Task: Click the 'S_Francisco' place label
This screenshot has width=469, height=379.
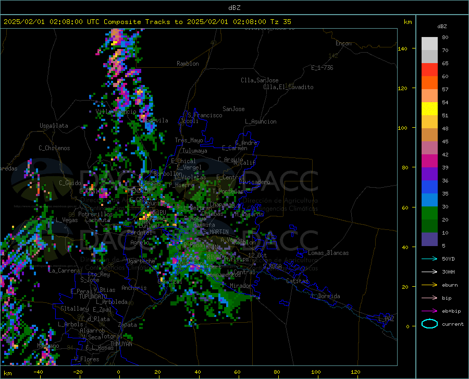Action: (205, 115)
